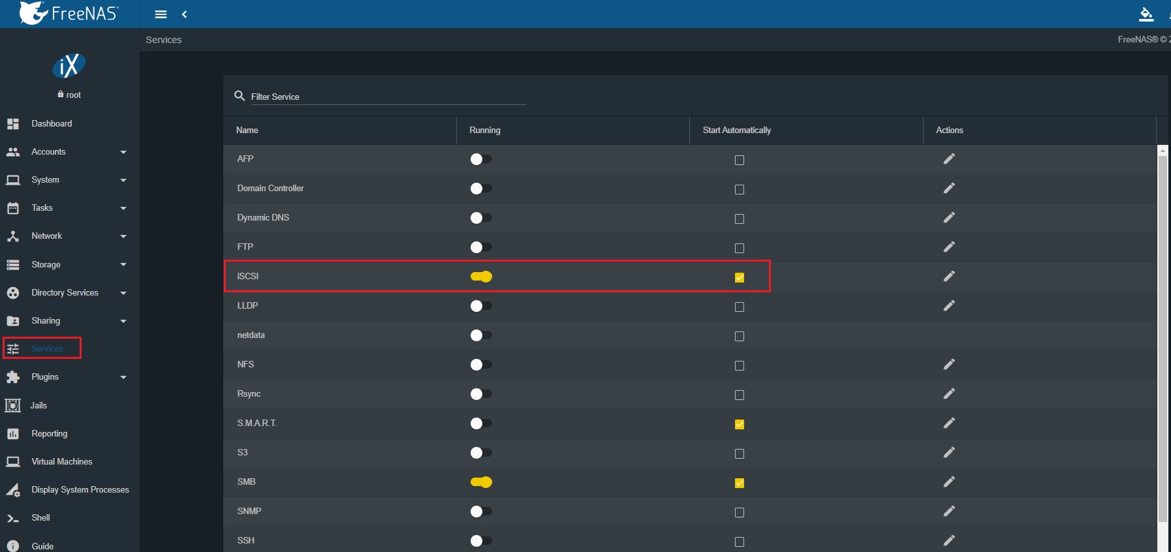Enable the SSH service toggle
The width and height of the screenshot is (1171, 552).
[481, 540]
